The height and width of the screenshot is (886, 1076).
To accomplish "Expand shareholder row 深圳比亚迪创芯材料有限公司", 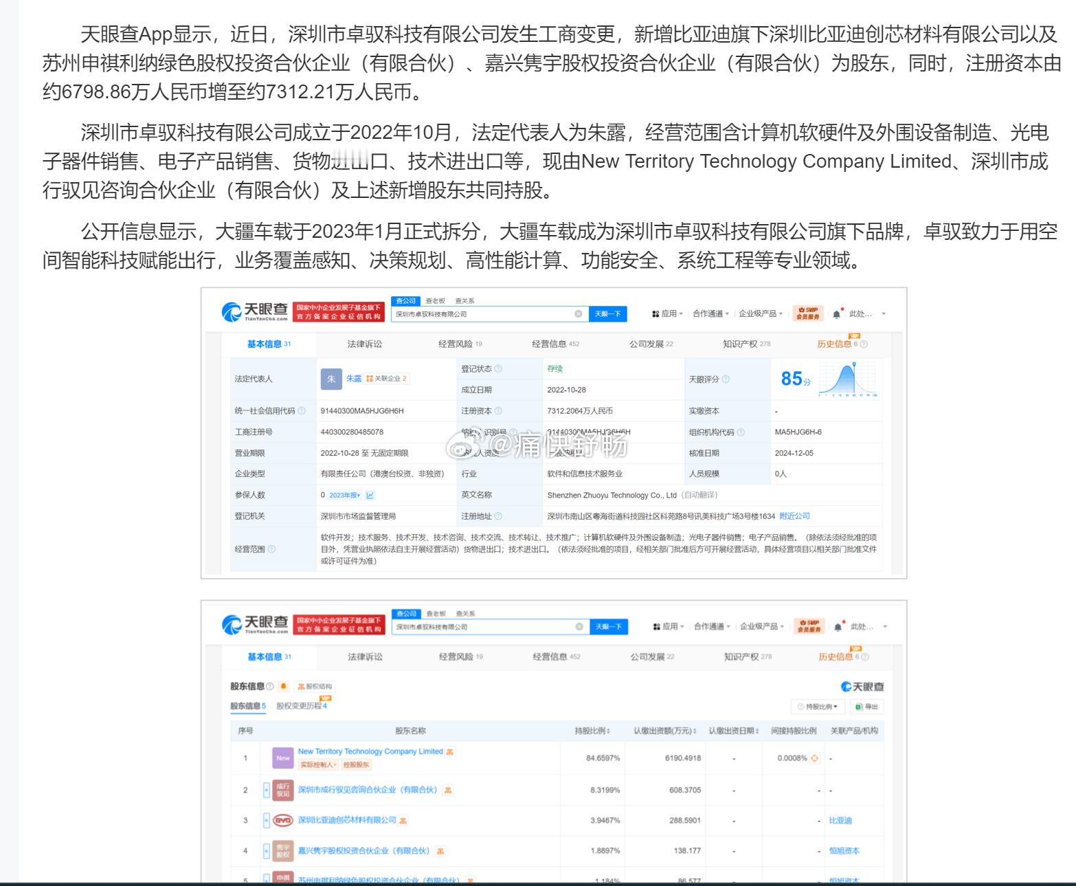I will click(x=267, y=821).
